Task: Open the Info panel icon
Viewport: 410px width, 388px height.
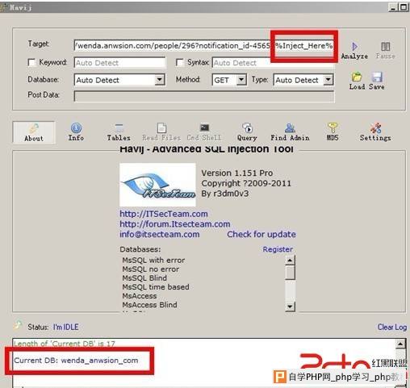Action: click(76, 128)
